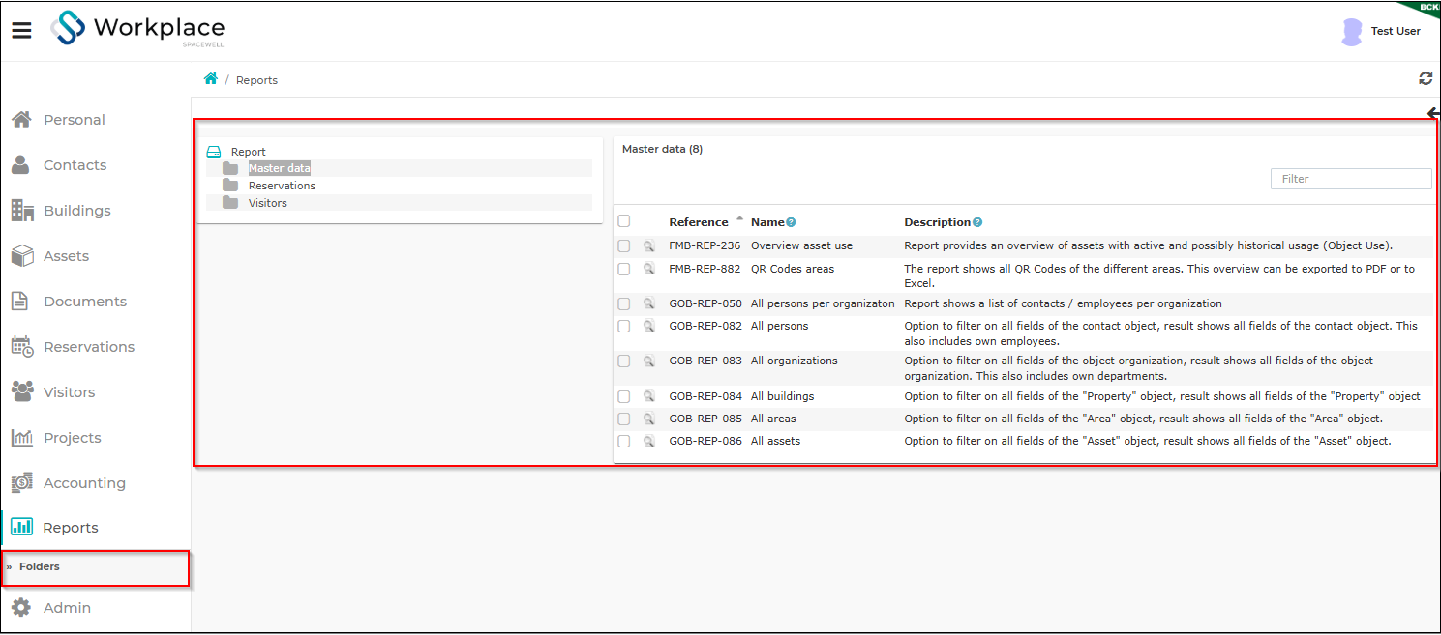Check the box for GOB-REP-083
Image resolution: width=1441 pixels, height=635 pixels.
click(624, 361)
